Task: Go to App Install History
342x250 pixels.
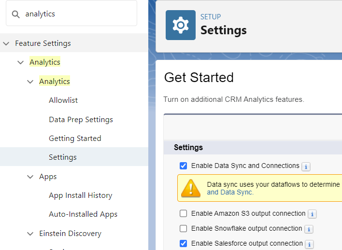Action: pyautogui.click(x=80, y=195)
